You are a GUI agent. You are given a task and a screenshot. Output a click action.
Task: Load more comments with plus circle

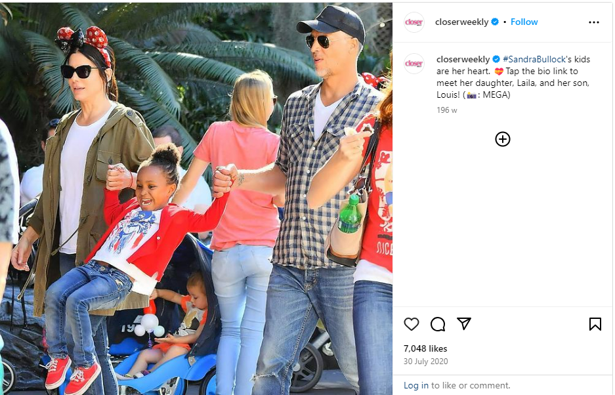pos(502,139)
